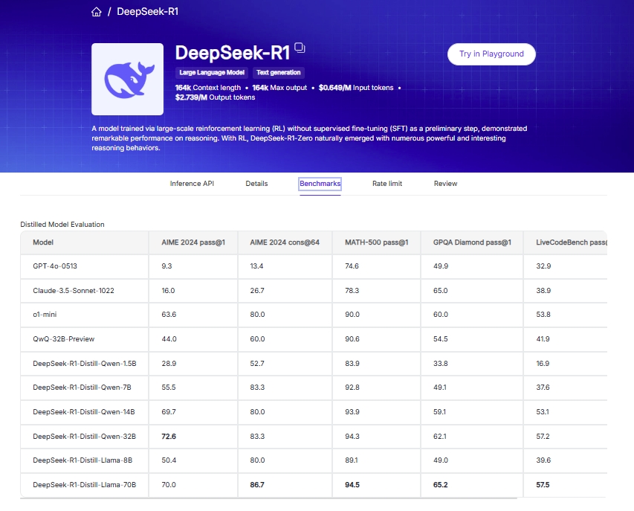The height and width of the screenshot is (511, 634).
Task: Copy the DeepSeek-R1 model name
Action: [300, 48]
